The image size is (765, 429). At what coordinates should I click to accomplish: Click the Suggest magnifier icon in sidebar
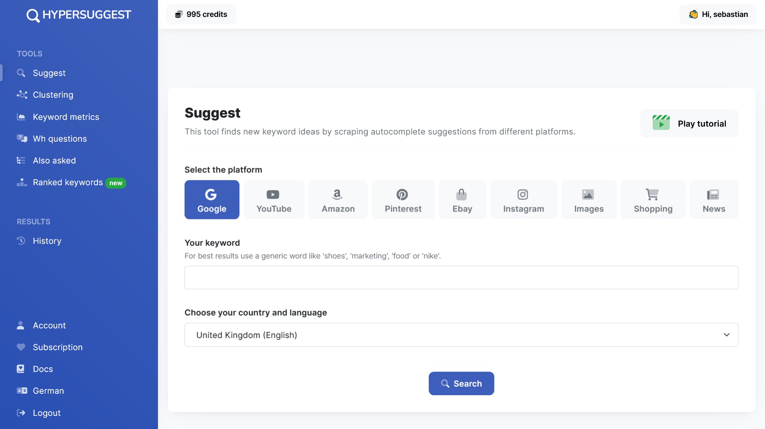[21, 73]
